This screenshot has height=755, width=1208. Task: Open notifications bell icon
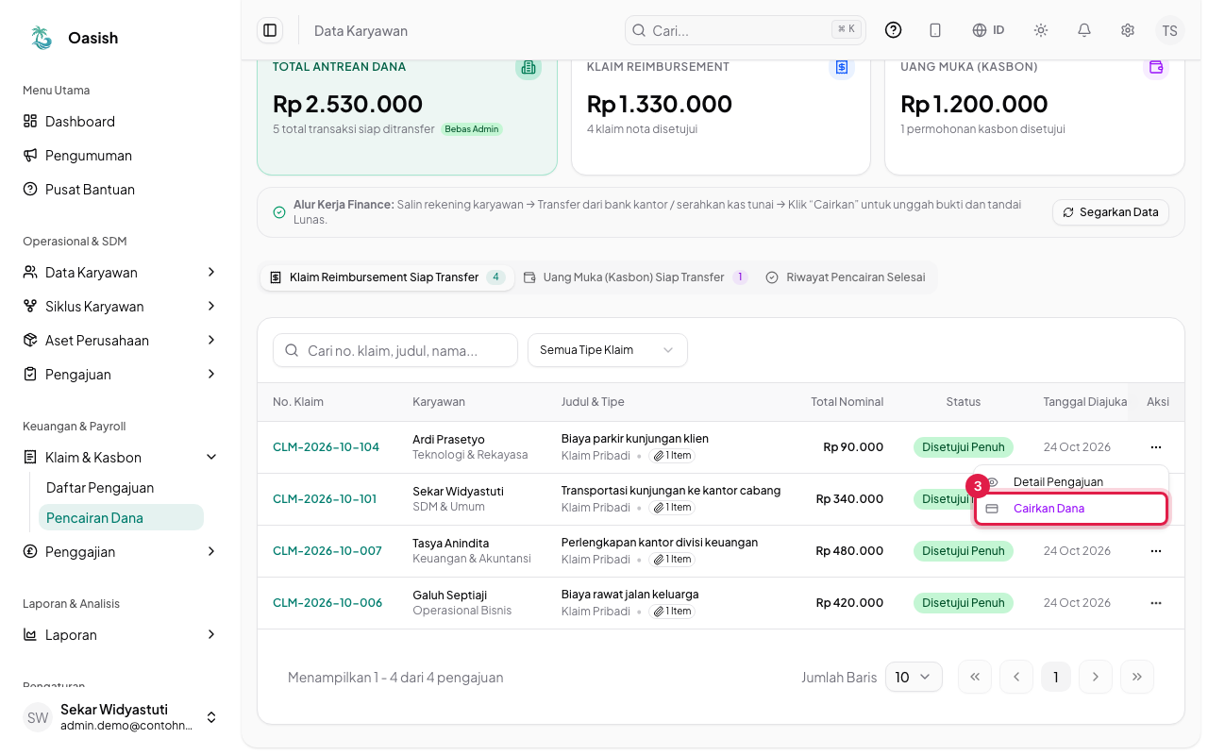[x=1084, y=30]
